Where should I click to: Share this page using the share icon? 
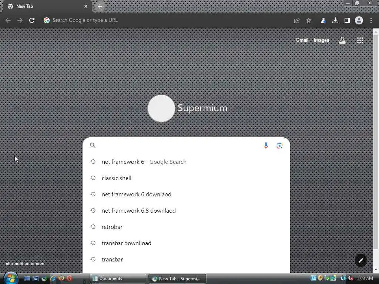[297, 21]
